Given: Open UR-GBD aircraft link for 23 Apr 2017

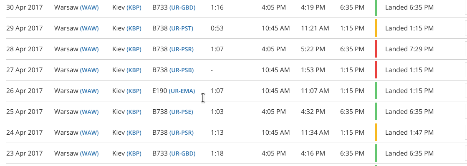Looking at the screenshot, I should 182,153.
